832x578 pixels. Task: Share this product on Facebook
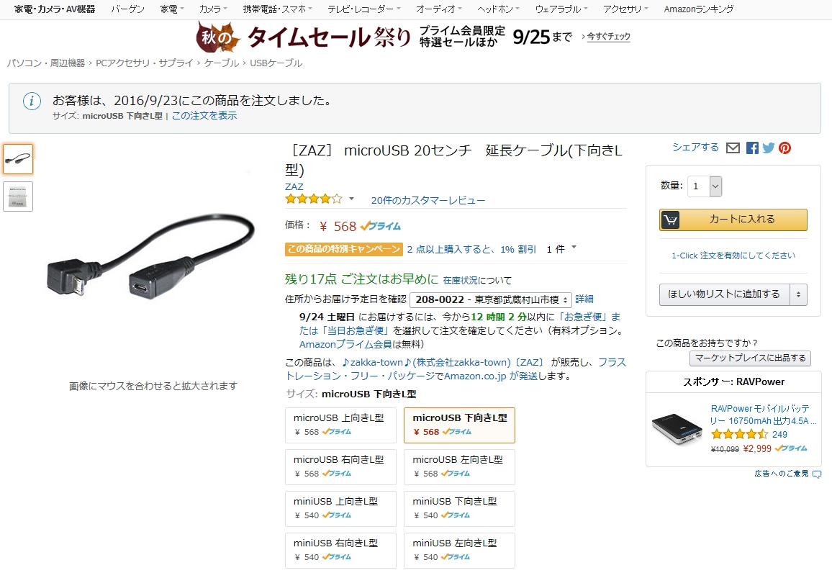752,148
